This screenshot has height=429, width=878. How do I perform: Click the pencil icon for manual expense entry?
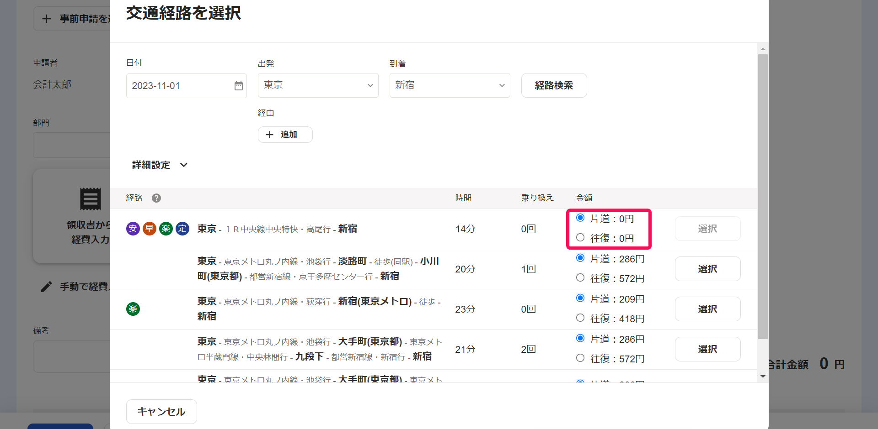coord(46,287)
